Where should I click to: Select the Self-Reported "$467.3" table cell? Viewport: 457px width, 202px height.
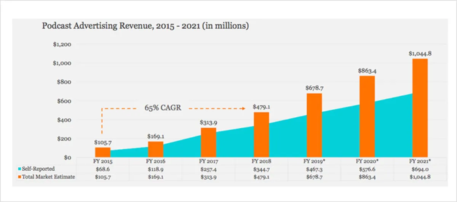314,169
